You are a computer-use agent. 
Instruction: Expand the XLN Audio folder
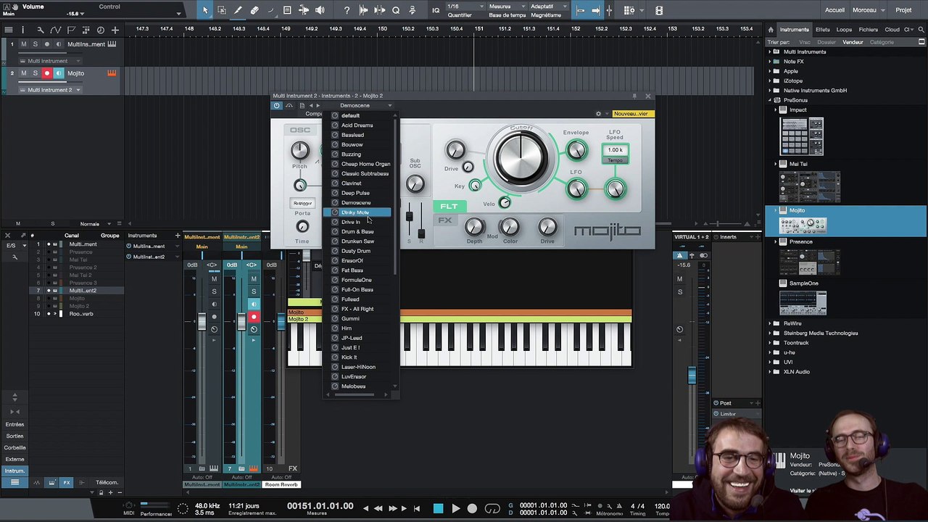click(770, 372)
